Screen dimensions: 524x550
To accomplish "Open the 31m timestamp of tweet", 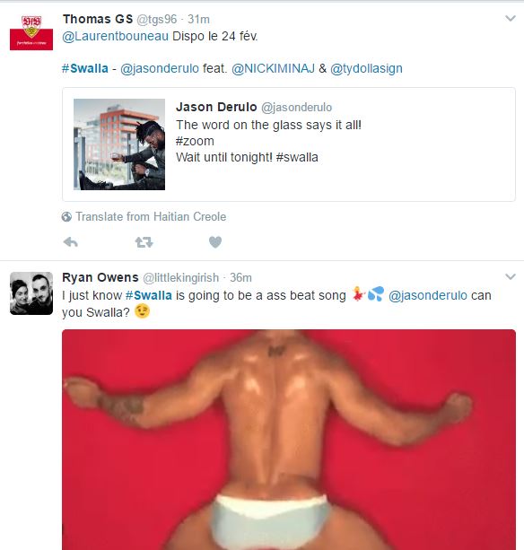I will click(x=198, y=20).
